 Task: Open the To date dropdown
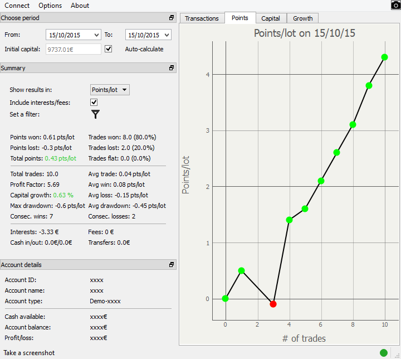(167, 35)
